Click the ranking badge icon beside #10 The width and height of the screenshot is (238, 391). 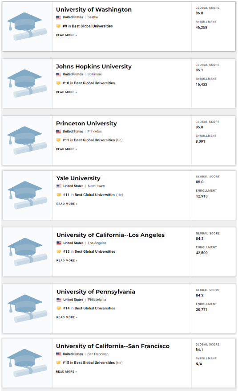pyautogui.click(x=58, y=83)
